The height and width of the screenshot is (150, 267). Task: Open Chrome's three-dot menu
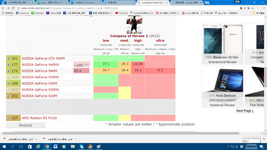pyautogui.click(x=264, y=8)
